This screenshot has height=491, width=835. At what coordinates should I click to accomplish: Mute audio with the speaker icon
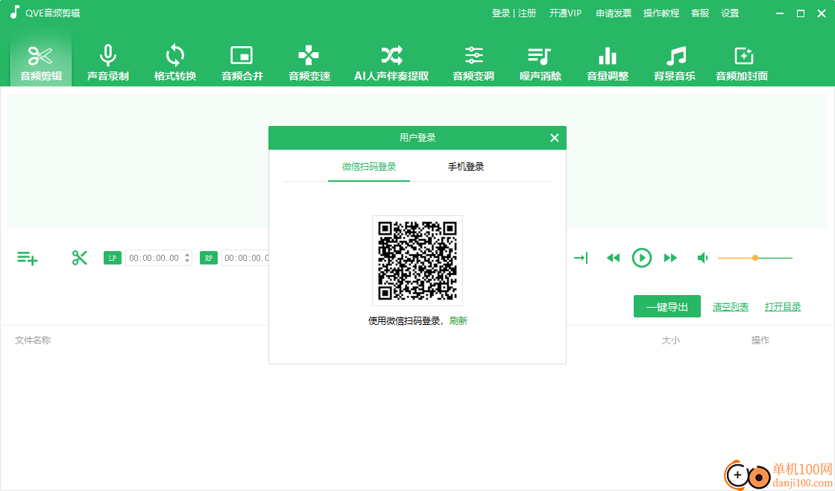pos(702,258)
